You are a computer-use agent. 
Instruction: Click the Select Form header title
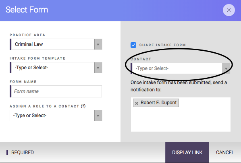[27, 10]
